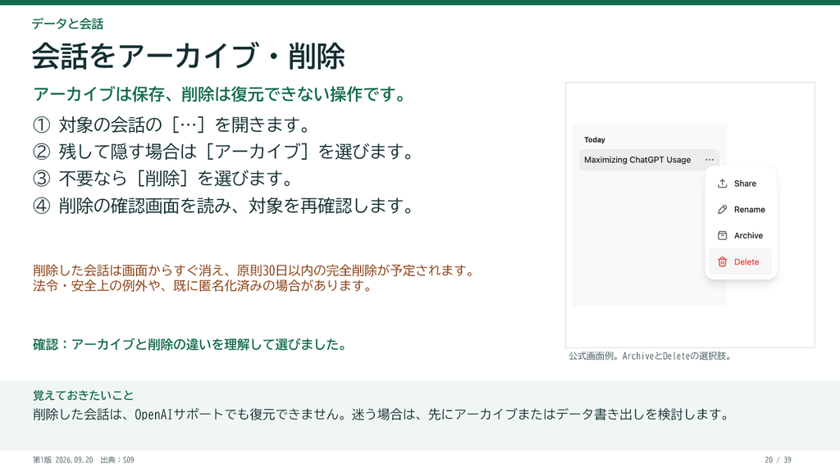840x472 pixels.
Task: Click step ① about opening the menu
Action: (172, 125)
